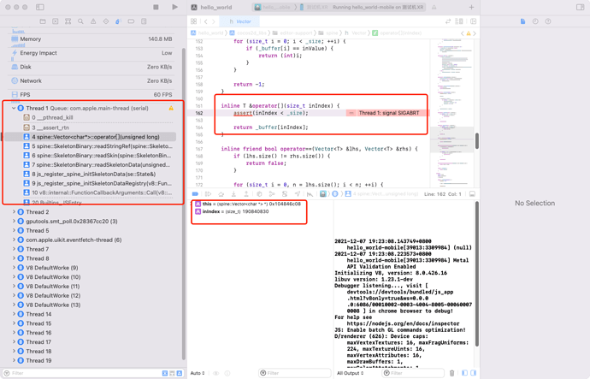Expand Thread 19 disclosure arrow
Viewport: 590px width, 379px height.
click(14, 360)
